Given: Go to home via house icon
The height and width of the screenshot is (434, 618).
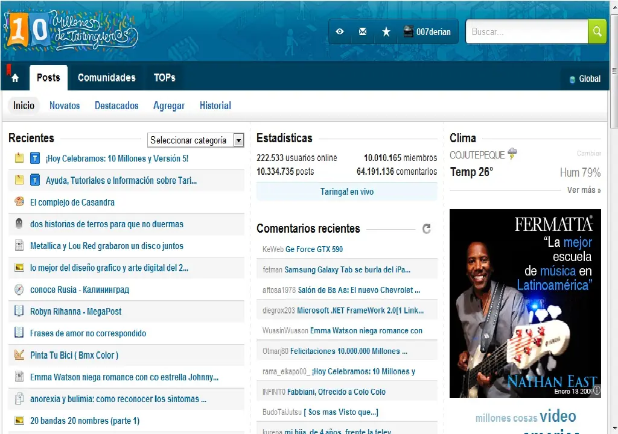Looking at the screenshot, I should coord(15,78).
